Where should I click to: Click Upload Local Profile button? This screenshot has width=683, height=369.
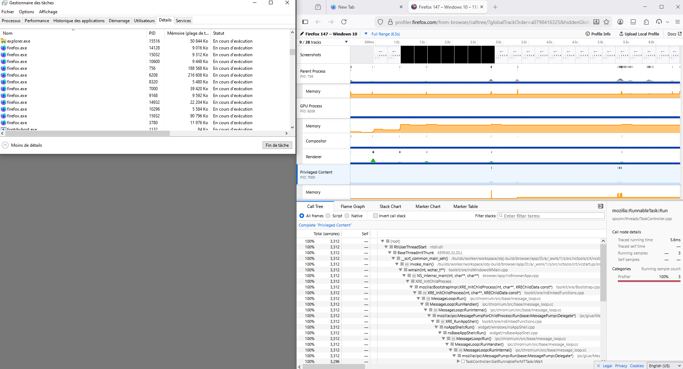point(639,34)
